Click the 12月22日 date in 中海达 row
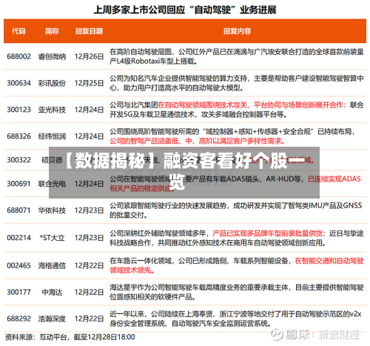This screenshot has width=370, height=346. [89, 292]
